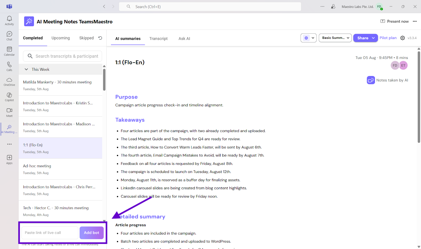Click the FD participant avatar

[x=395, y=66]
